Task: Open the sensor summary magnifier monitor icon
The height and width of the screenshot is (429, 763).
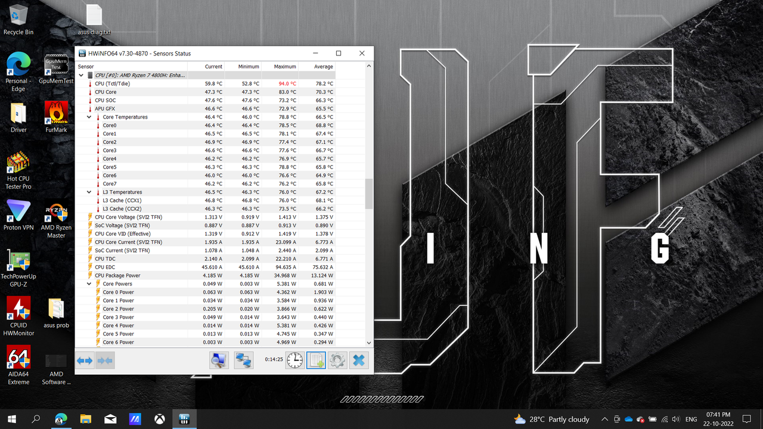Action: click(219, 360)
